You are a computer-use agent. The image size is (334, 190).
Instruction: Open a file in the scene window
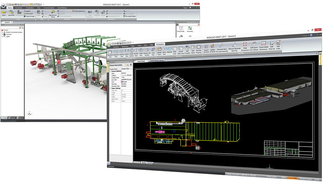tap(4, 13)
